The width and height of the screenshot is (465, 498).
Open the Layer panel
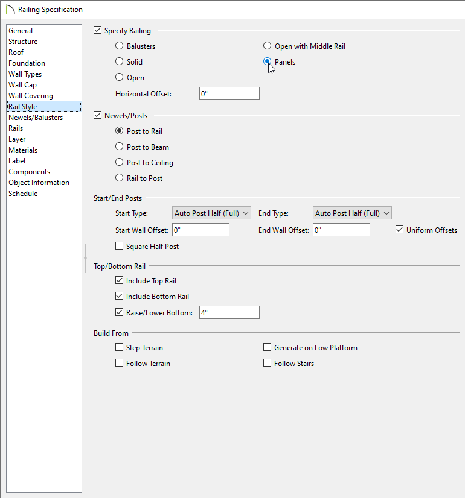(x=17, y=139)
